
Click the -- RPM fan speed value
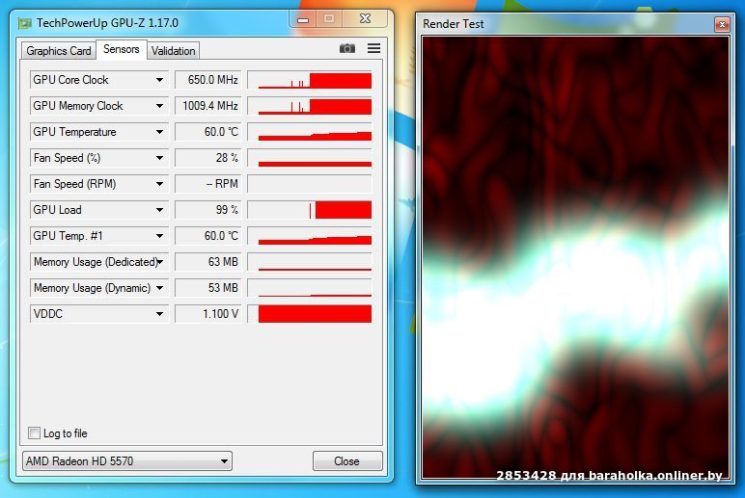point(208,184)
